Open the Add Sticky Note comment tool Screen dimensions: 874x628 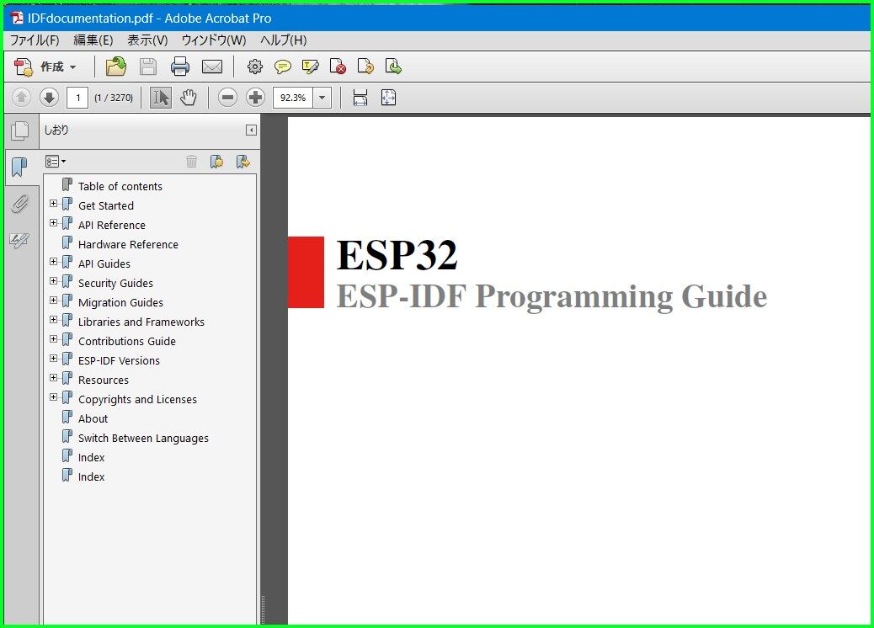283,67
